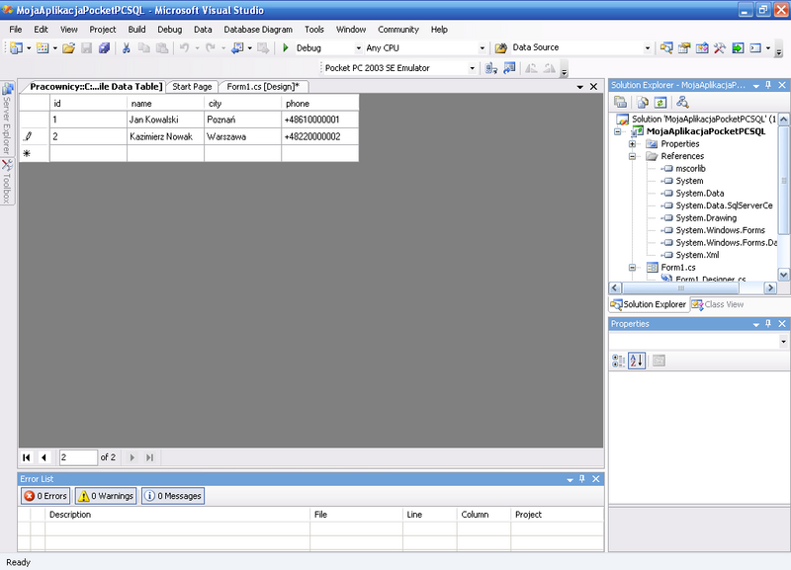Start debugging with the green play icon

point(286,47)
